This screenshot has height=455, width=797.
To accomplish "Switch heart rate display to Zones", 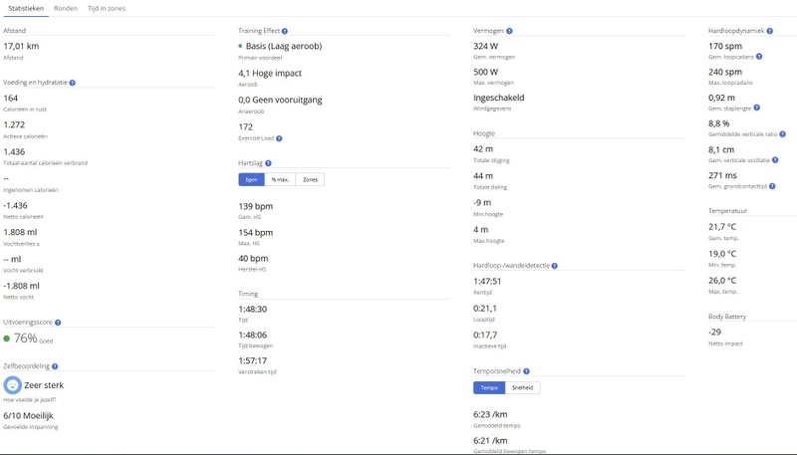I will (310, 179).
